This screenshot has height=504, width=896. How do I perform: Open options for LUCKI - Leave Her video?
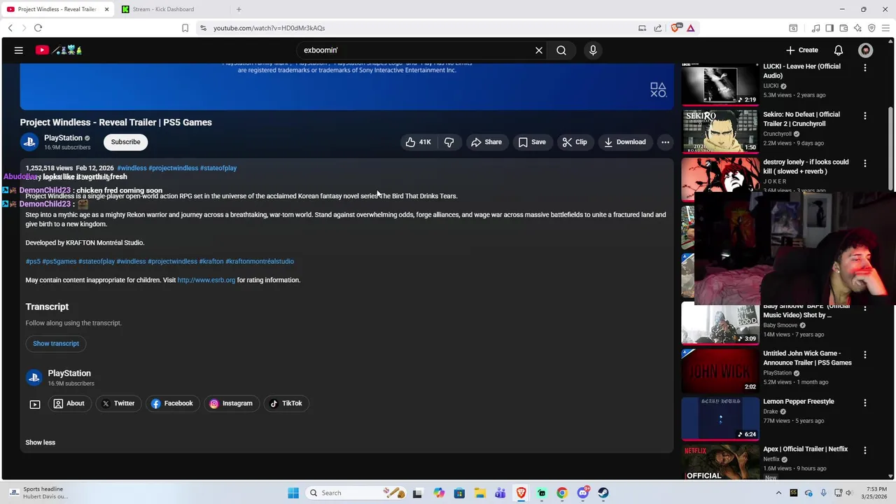click(865, 68)
